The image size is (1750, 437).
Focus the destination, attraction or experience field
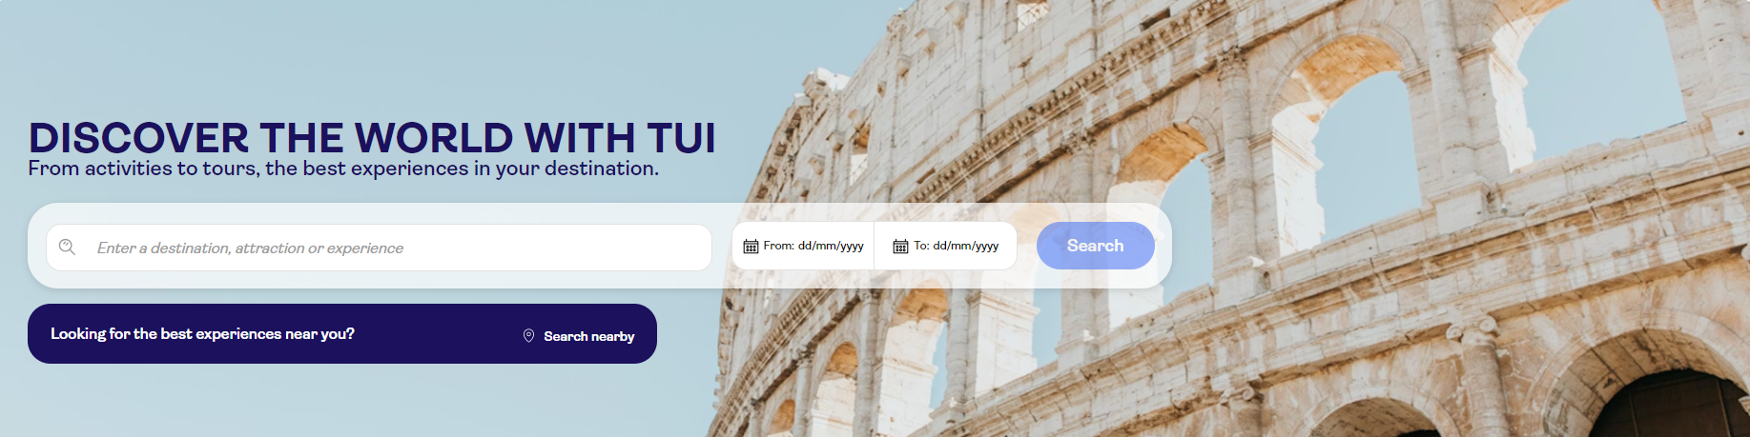click(x=379, y=248)
